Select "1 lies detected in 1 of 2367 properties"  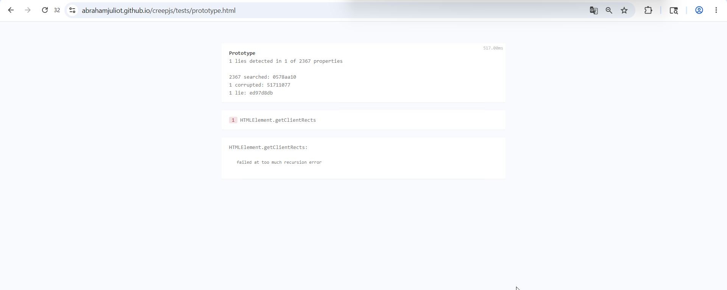(285, 61)
